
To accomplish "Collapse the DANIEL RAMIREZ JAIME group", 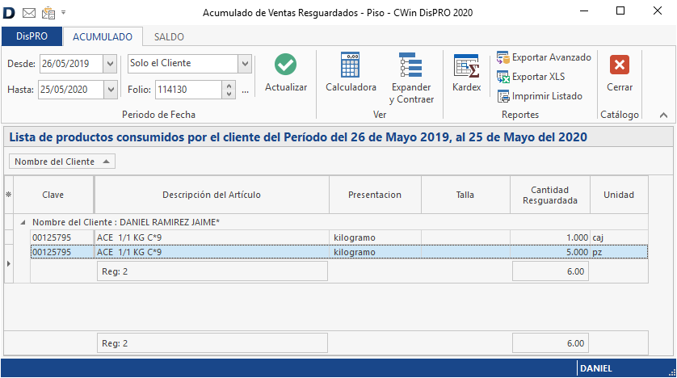I will point(23,222).
